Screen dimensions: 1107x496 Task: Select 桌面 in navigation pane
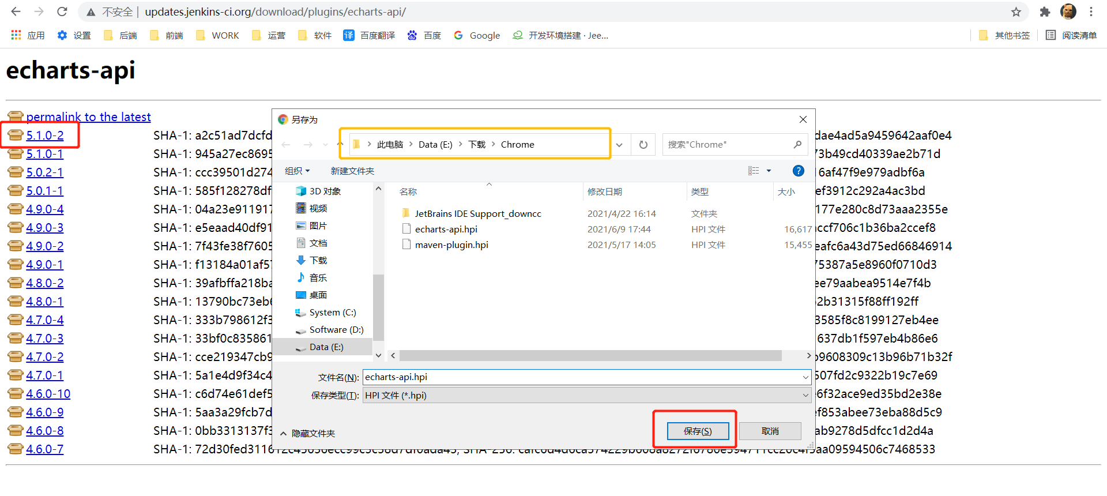(311, 295)
